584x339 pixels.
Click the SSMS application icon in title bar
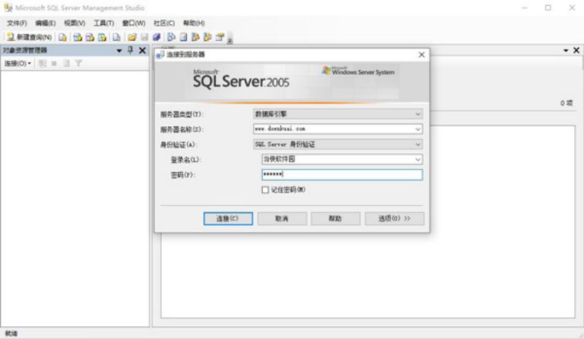pos(8,7)
